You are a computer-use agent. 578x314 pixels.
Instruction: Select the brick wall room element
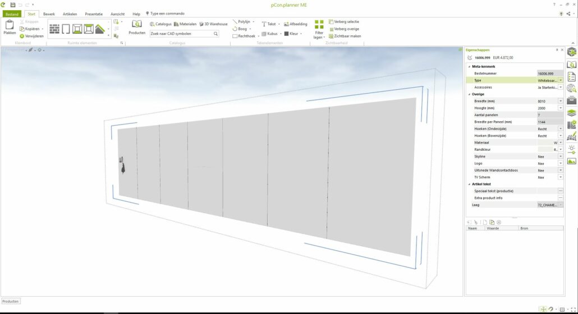54,29
